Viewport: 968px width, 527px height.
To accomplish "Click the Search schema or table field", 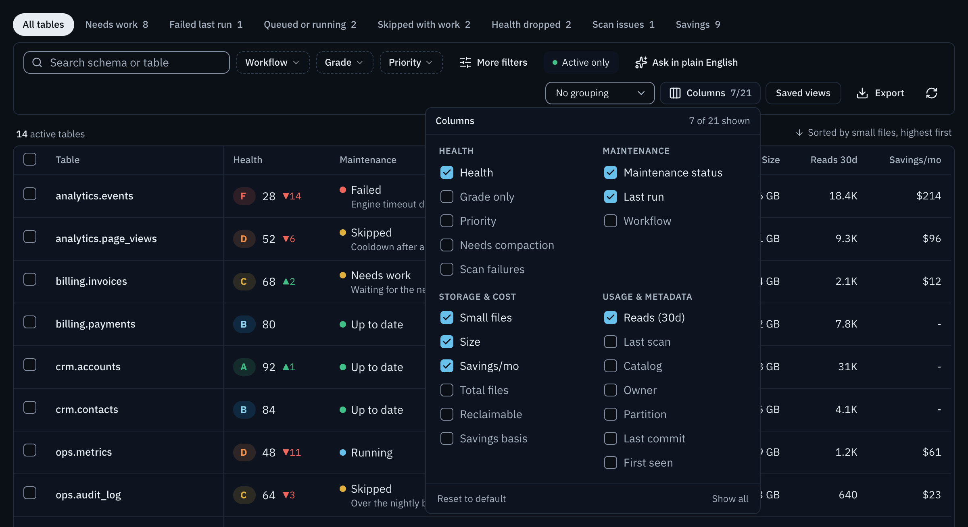I will pyautogui.click(x=127, y=62).
